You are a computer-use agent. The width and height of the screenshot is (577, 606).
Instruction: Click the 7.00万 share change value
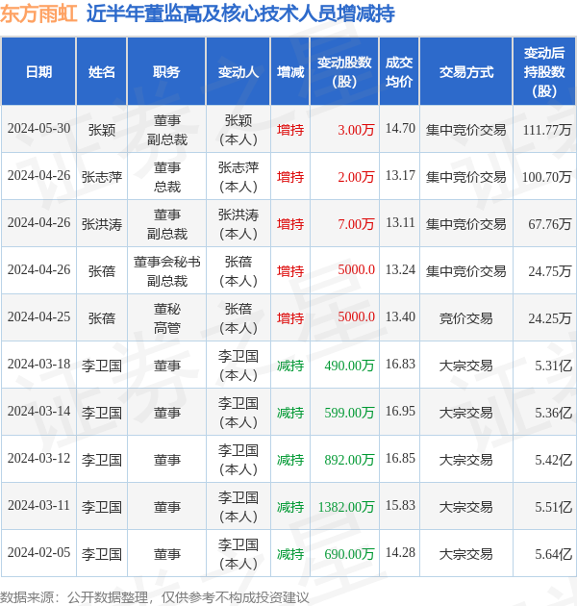pos(356,224)
